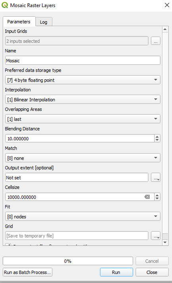Click the scrollbar down arrow
The image size is (172, 283).
[x=165, y=242]
